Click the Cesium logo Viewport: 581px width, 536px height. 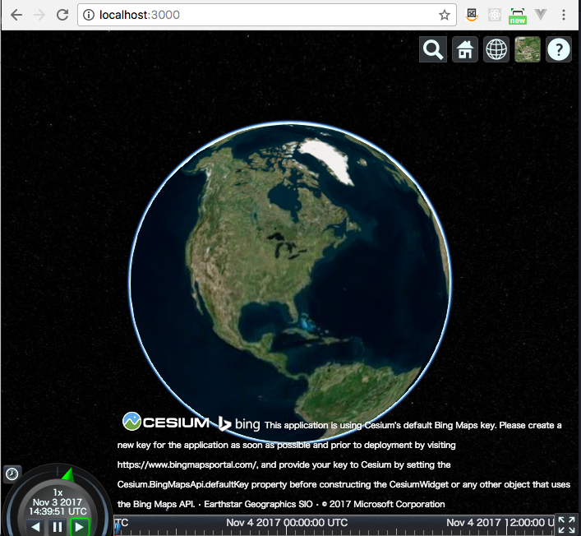click(x=166, y=422)
